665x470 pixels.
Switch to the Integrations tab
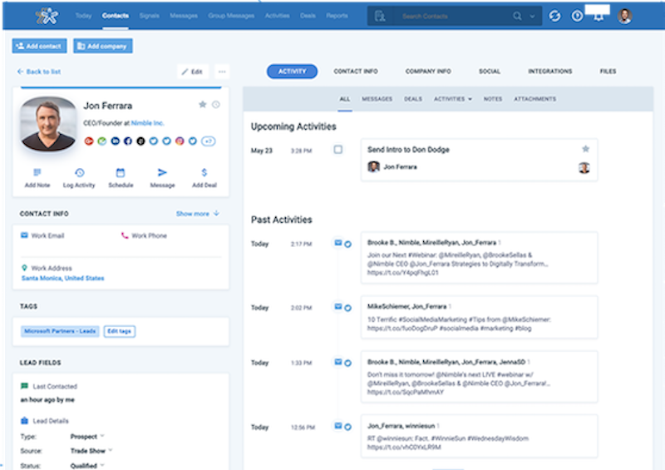549,72
